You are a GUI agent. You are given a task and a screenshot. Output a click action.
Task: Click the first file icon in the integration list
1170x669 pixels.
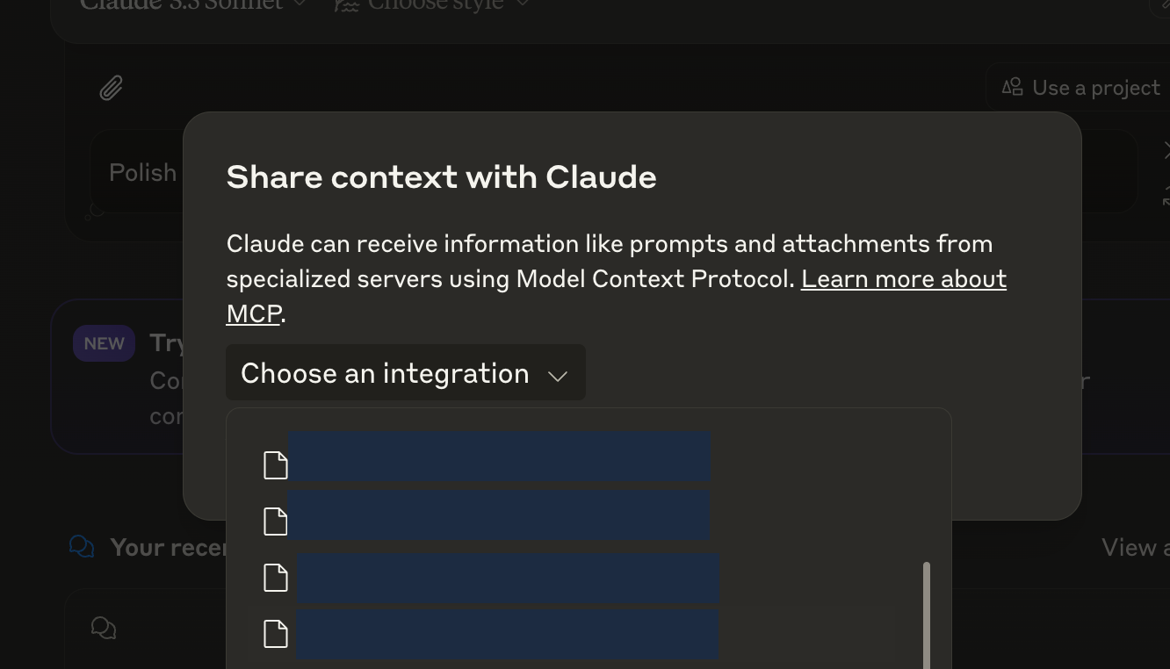(276, 465)
